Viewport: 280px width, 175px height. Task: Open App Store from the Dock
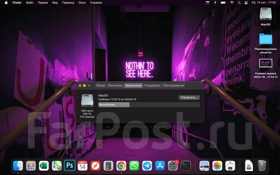point(160,166)
